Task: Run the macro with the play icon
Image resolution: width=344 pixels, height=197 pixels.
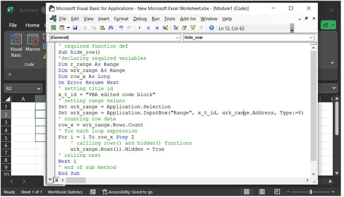Action: pyautogui.click(x=140, y=28)
